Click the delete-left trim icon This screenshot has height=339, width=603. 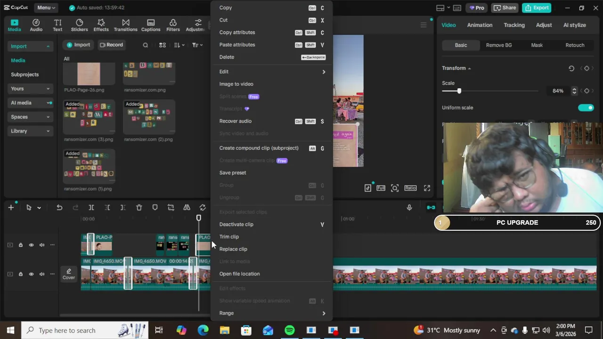tap(107, 208)
